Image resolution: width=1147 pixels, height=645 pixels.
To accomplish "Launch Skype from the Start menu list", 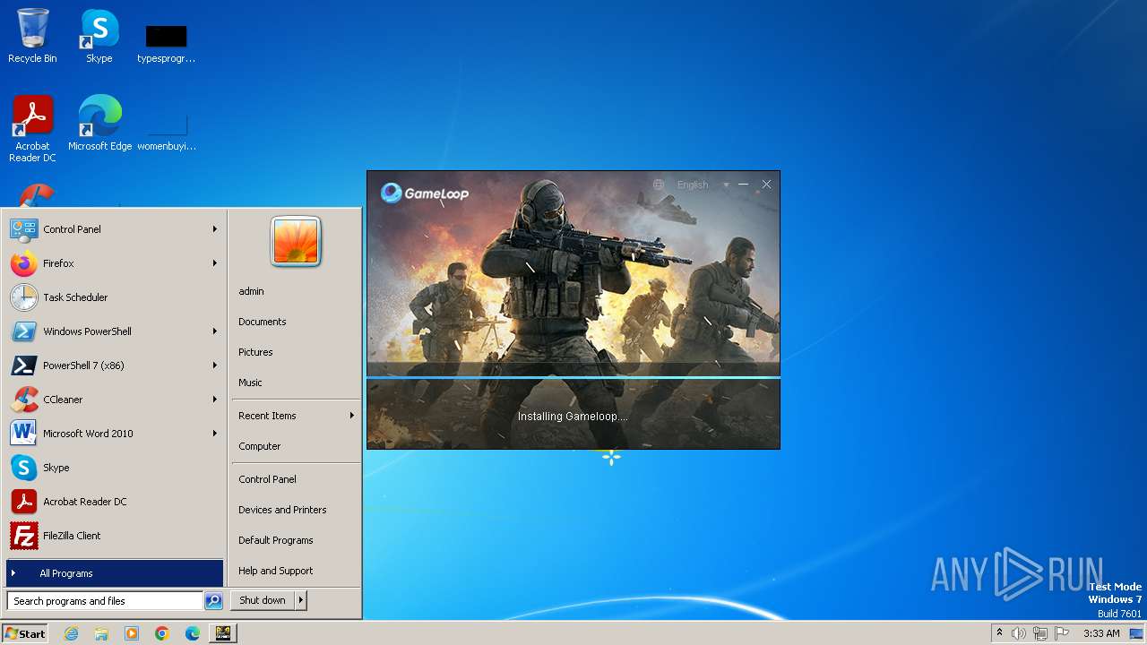I will (x=115, y=468).
